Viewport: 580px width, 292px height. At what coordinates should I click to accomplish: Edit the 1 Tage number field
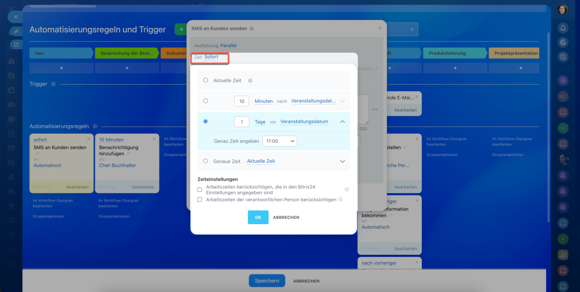click(242, 122)
